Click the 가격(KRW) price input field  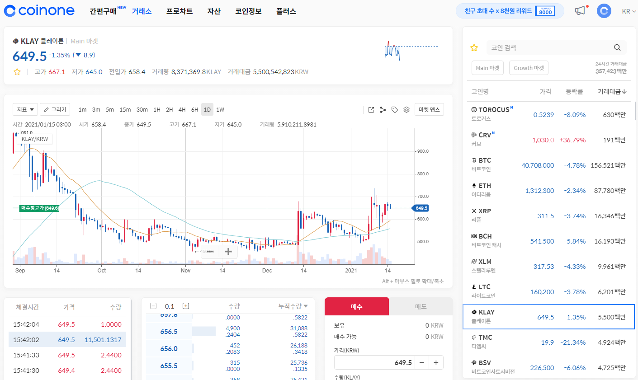click(374, 362)
